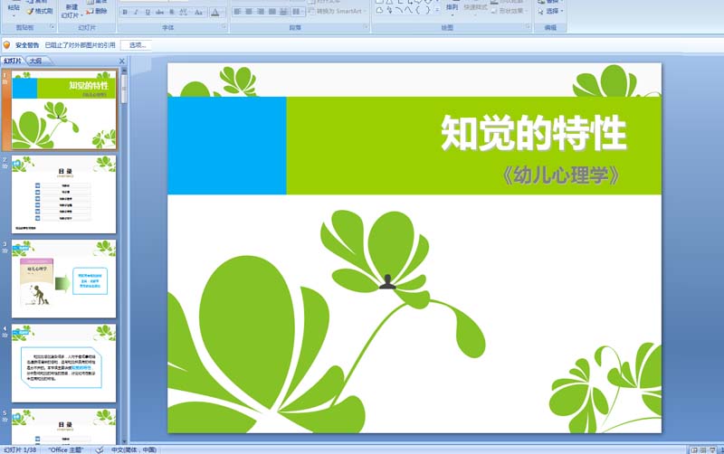Click the blue rectangle on the slide
724x454 pixels.
227,146
